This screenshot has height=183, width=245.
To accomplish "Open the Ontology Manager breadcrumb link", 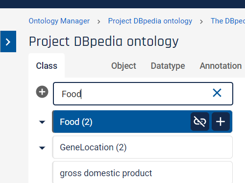I will pyautogui.click(x=59, y=21).
